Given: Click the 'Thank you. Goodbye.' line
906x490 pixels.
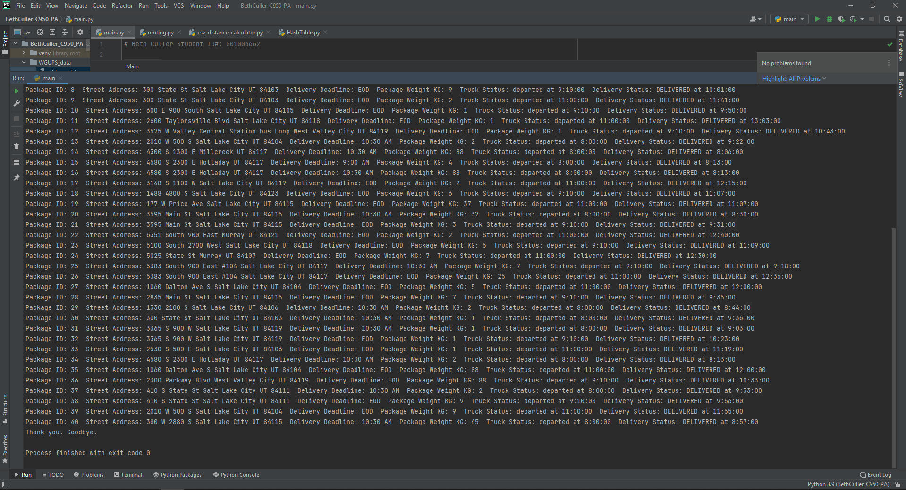Looking at the screenshot, I should [61, 432].
